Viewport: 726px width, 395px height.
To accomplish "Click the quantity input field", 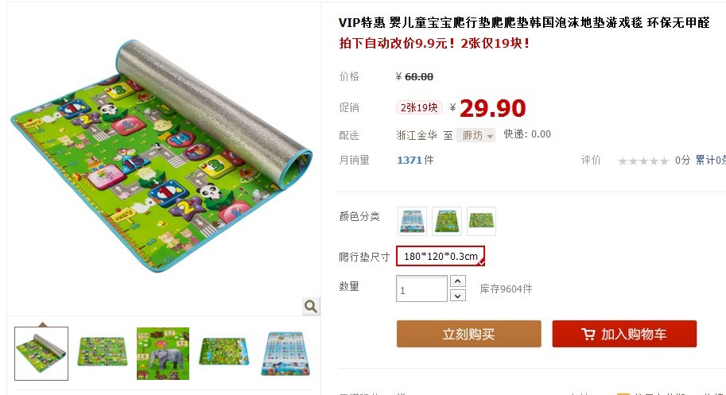I will tap(421, 289).
